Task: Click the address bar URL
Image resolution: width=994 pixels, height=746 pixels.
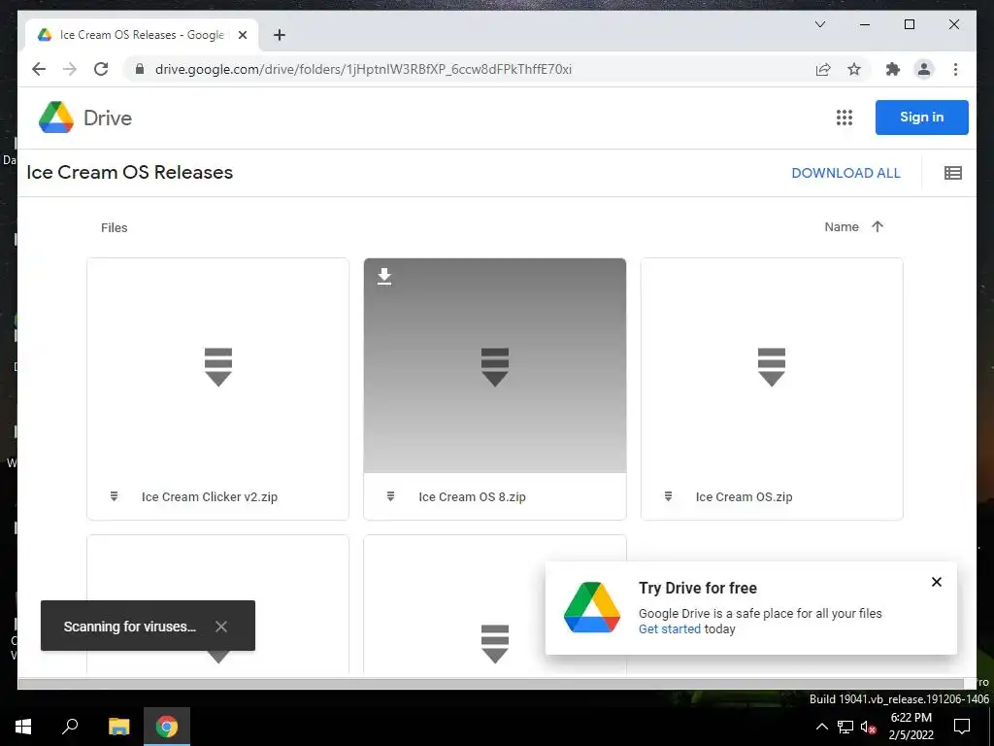Action: [363, 69]
